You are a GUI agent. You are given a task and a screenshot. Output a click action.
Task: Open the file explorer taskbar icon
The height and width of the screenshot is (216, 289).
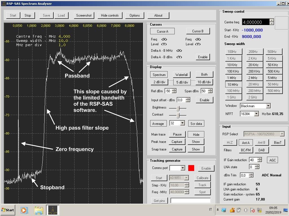tap(38, 210)
